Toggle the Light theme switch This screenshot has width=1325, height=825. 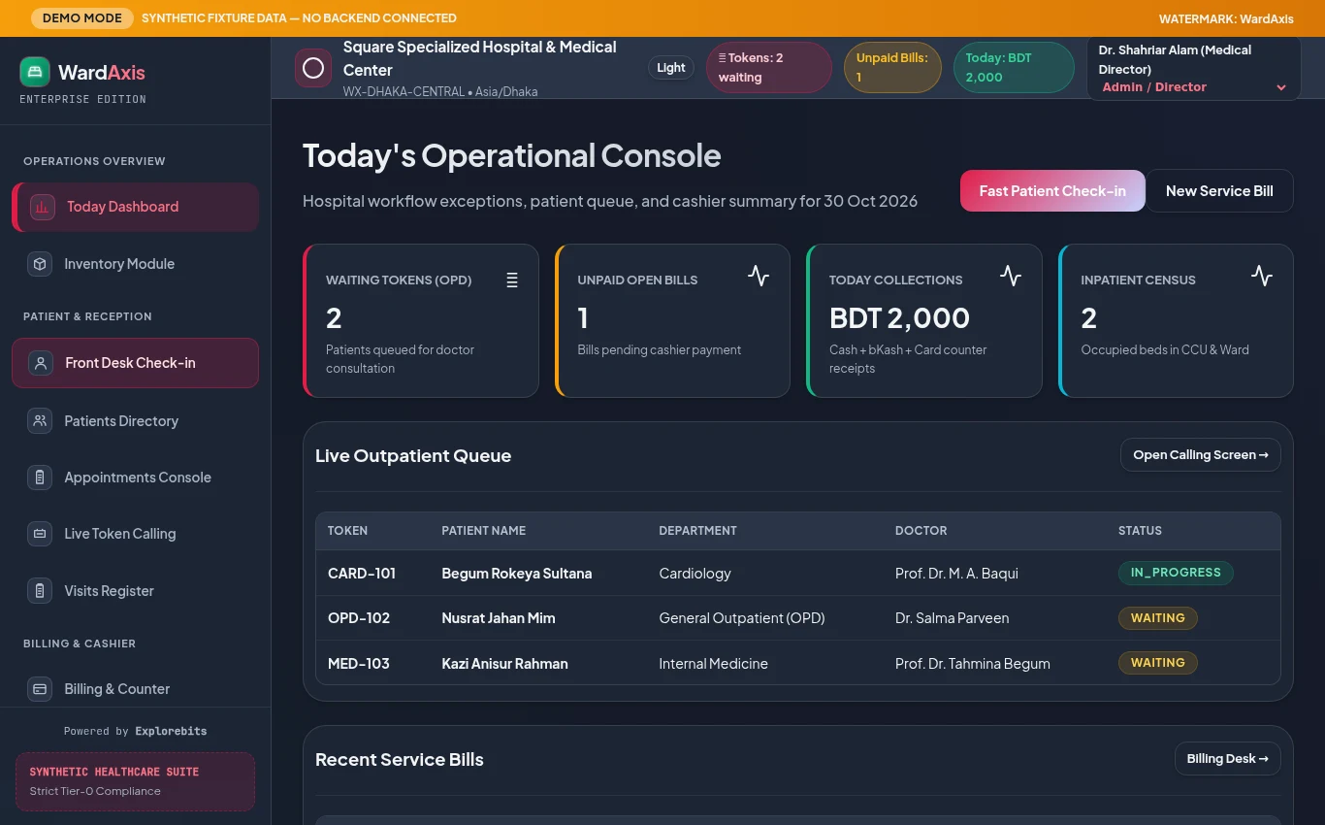pyautogui.click(x=671, y=68)
